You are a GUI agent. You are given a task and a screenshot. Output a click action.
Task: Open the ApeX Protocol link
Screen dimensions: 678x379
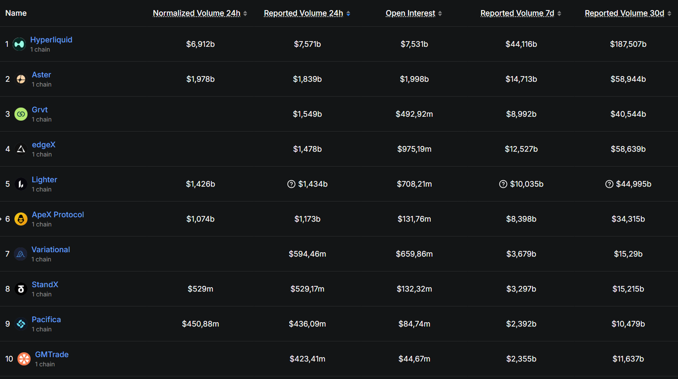pos(58,215)
